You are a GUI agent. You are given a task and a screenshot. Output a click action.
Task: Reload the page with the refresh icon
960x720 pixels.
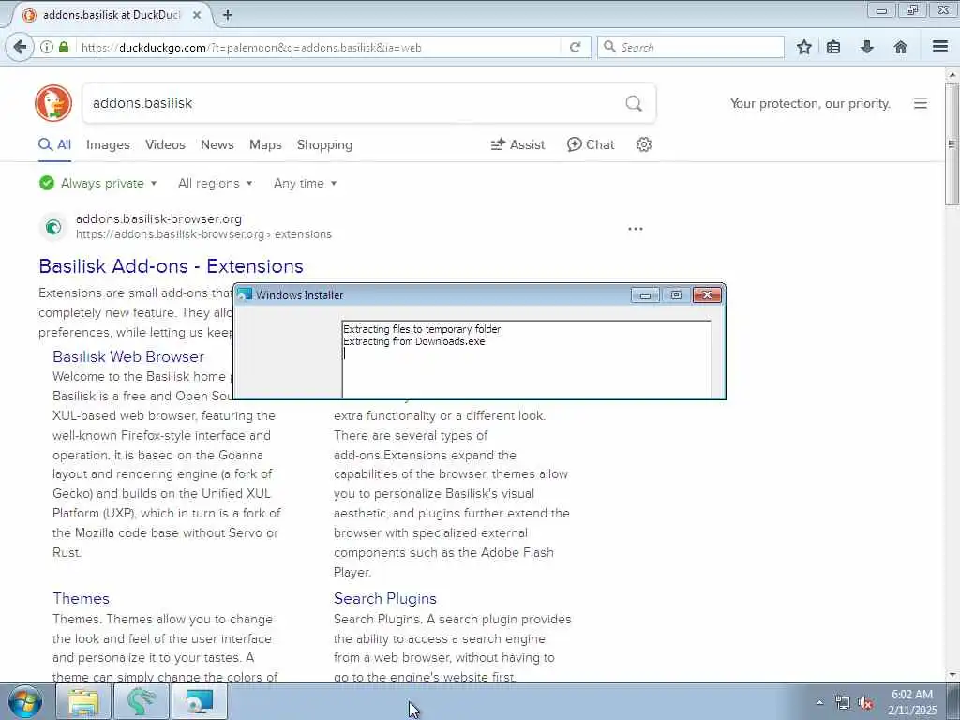pyautogui.click(x=575, y=47)
